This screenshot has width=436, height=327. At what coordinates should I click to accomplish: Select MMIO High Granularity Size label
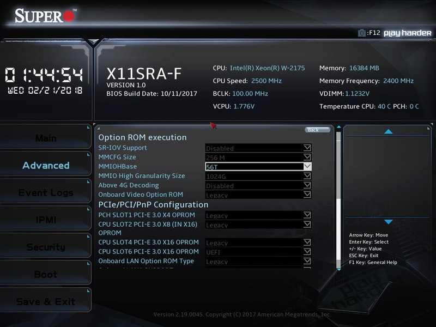pos(142,175)
